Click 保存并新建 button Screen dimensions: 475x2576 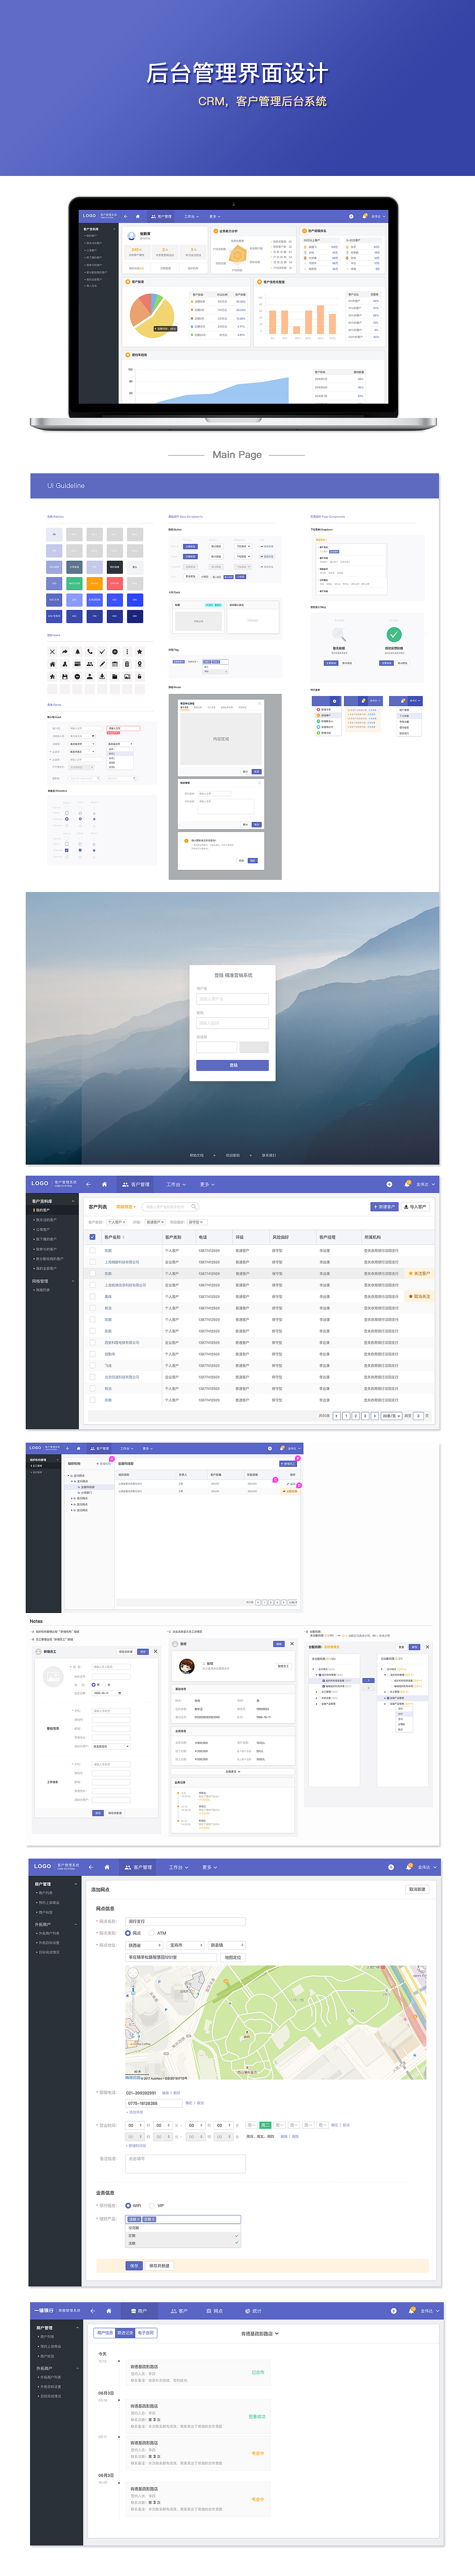pyautogui.click(x=159, y=2266)
